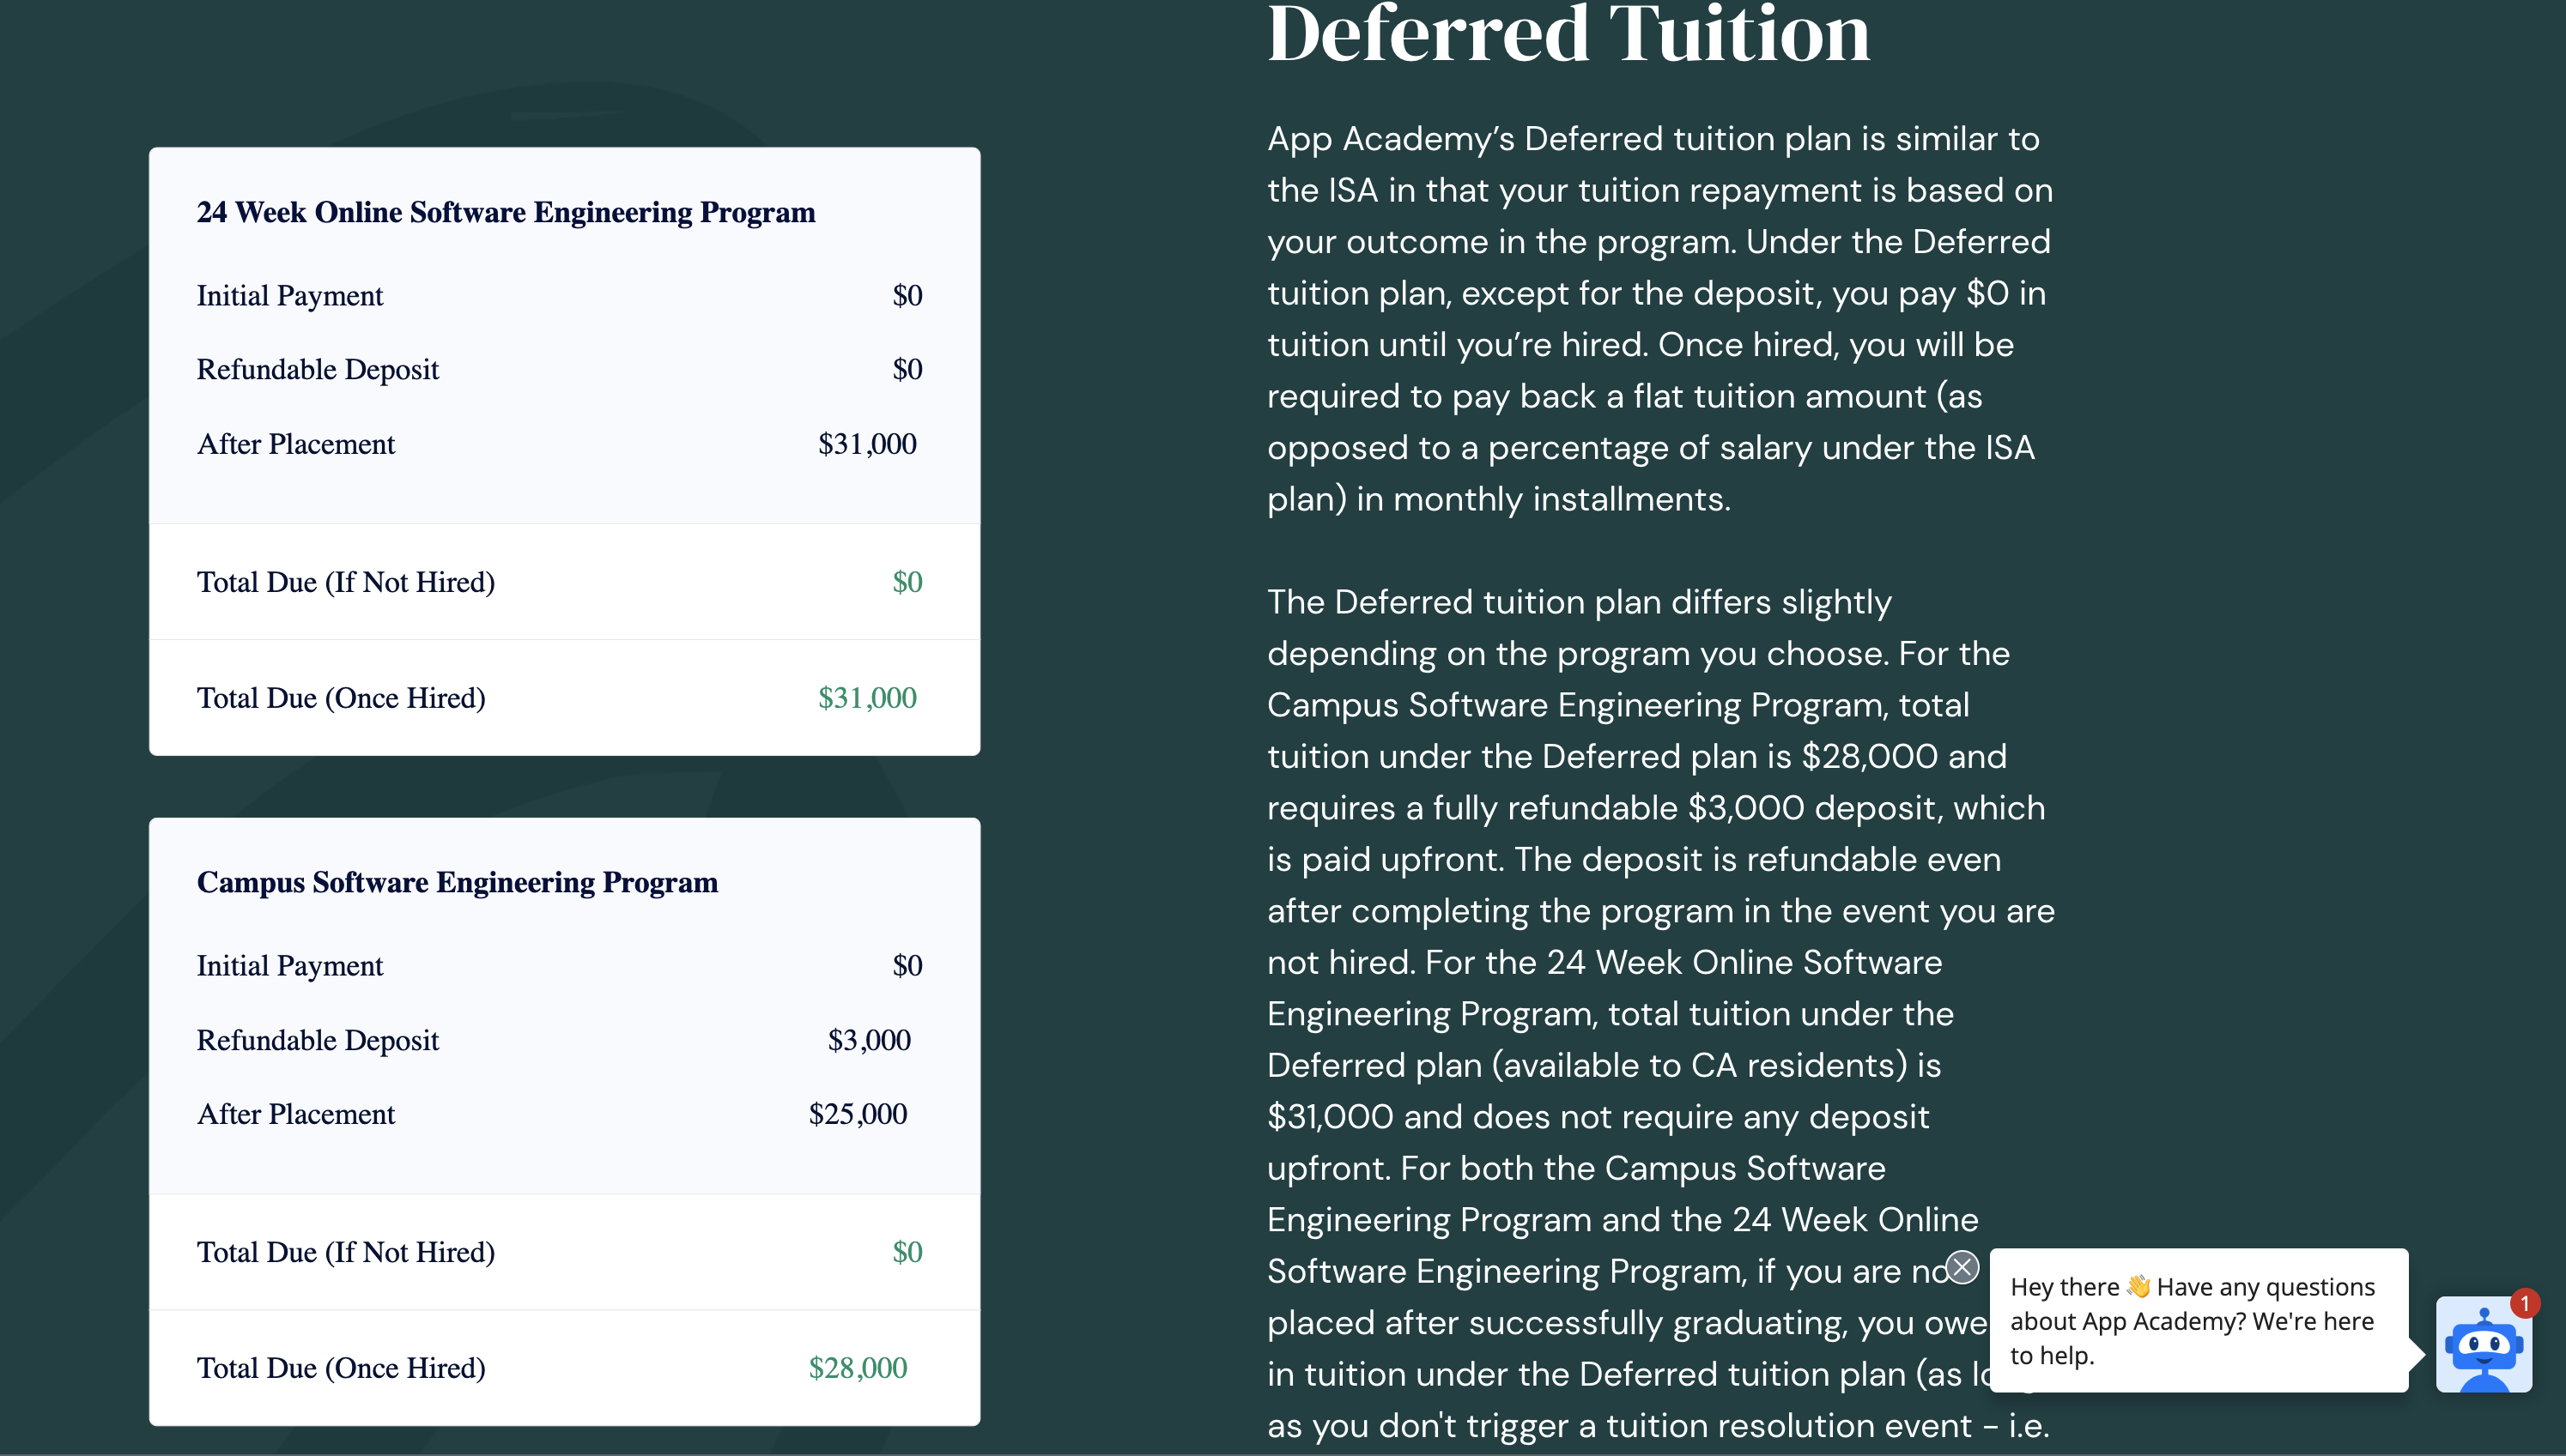Click "Total Due (If Not Hired)" in 24 Week card
This screenshot has width=2566, height=1456.
345,582
